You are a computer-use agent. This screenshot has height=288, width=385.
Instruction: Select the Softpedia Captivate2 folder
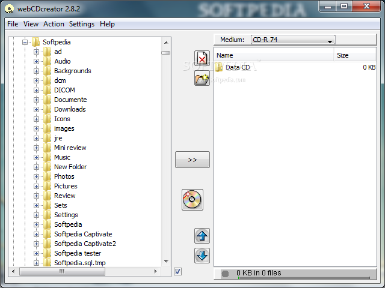pos(85,244)
